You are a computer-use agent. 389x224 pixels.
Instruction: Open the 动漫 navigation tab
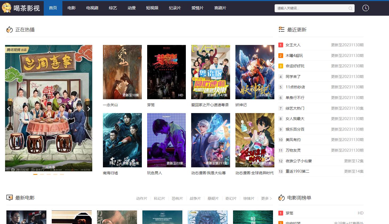pos(131,8)
